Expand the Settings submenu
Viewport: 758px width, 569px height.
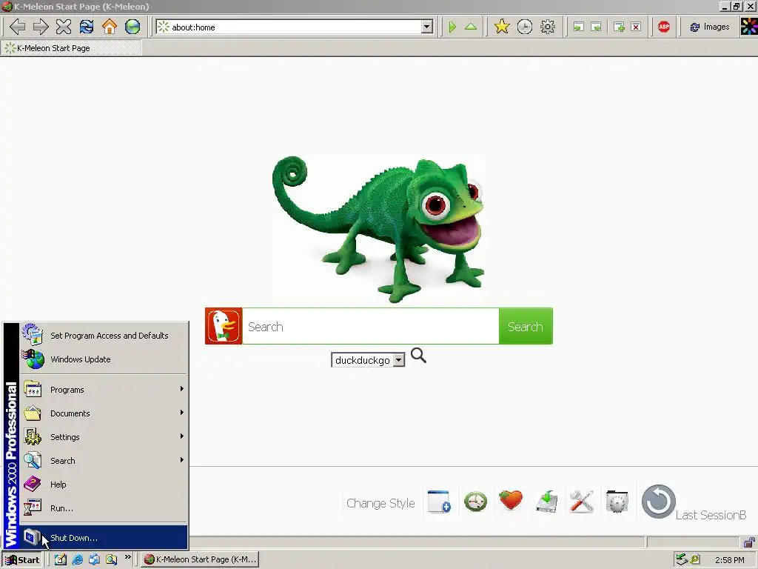[x=103, y=437]
